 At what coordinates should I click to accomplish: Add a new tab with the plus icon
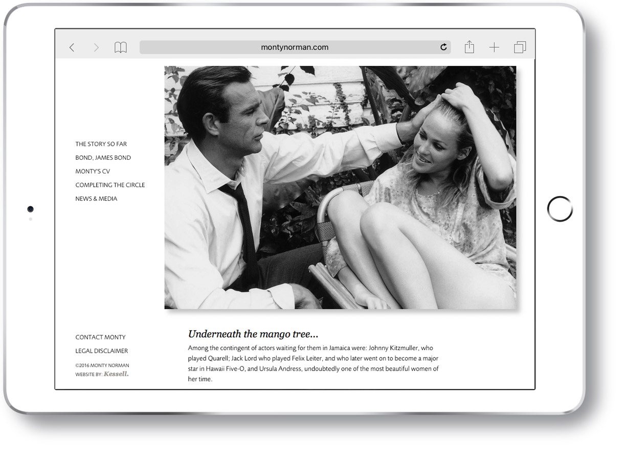pyautogui.click(x=494, y=48)
